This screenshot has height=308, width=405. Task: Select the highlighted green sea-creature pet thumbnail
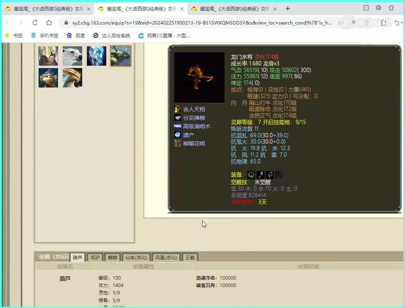(x=121, y=56)
